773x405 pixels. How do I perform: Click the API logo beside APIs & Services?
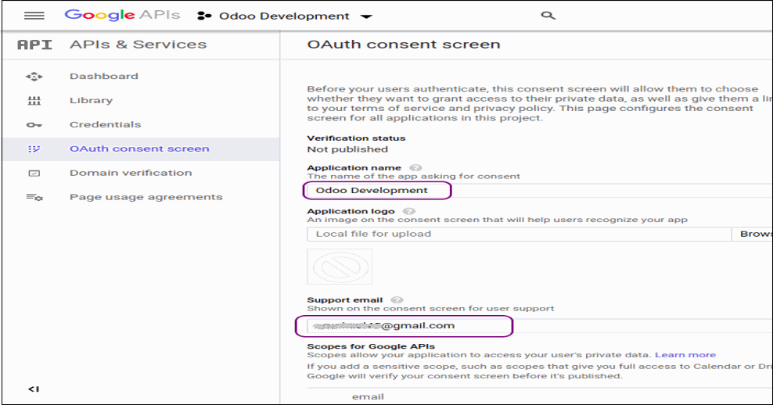pos(34,45)
